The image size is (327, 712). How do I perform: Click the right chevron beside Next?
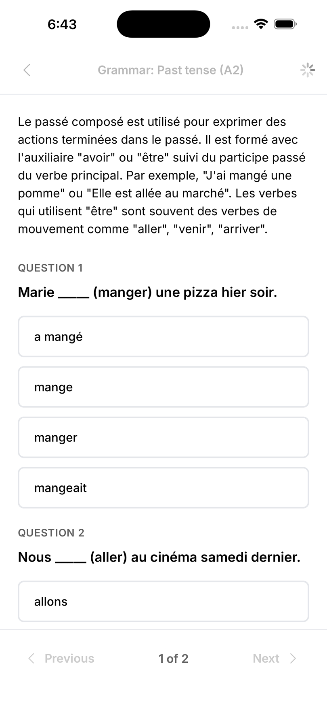[293, 658]
